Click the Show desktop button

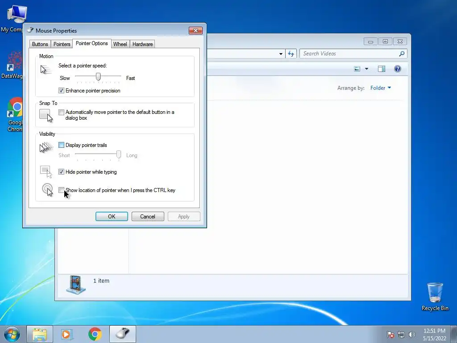click(x=454, y=334)
